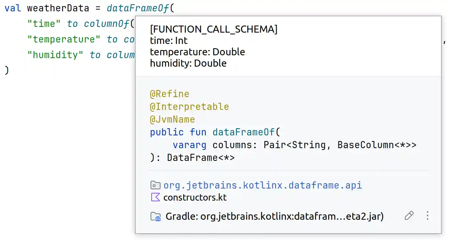Click dataFrameOf in the popup signature
The height and width of the screenshot is (241, 451).
243,132
